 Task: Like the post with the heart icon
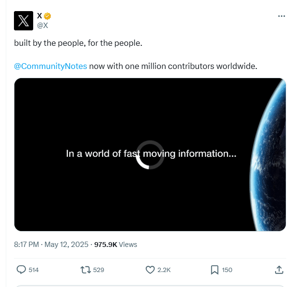(x=150, y=270)
